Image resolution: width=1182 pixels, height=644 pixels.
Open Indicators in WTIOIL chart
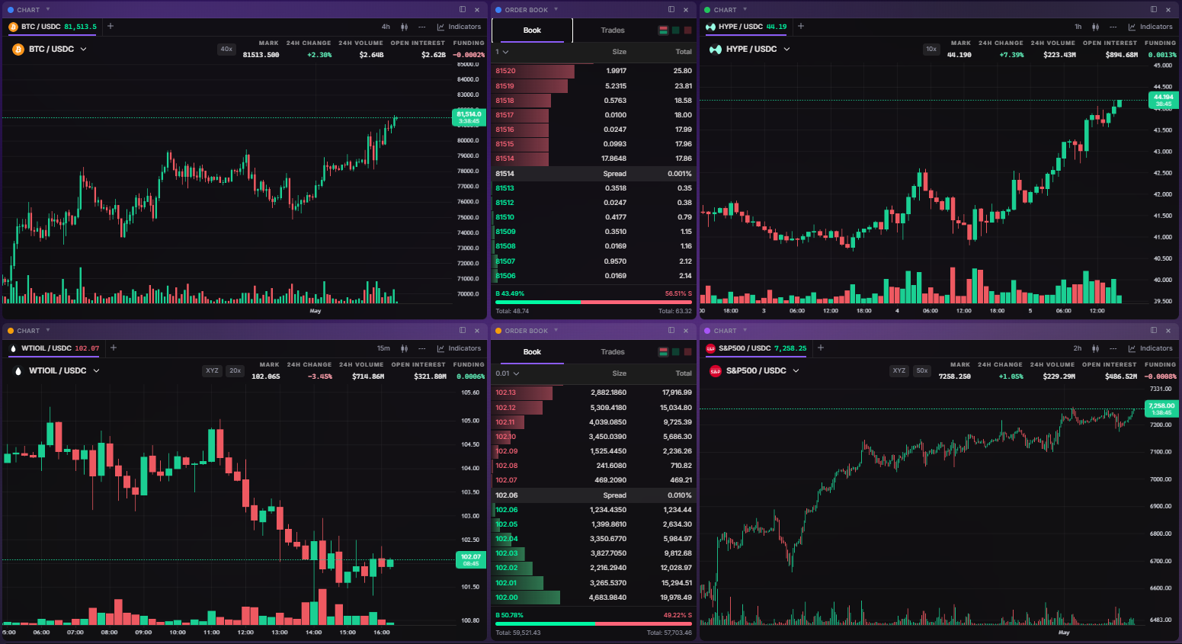[459, 348]
